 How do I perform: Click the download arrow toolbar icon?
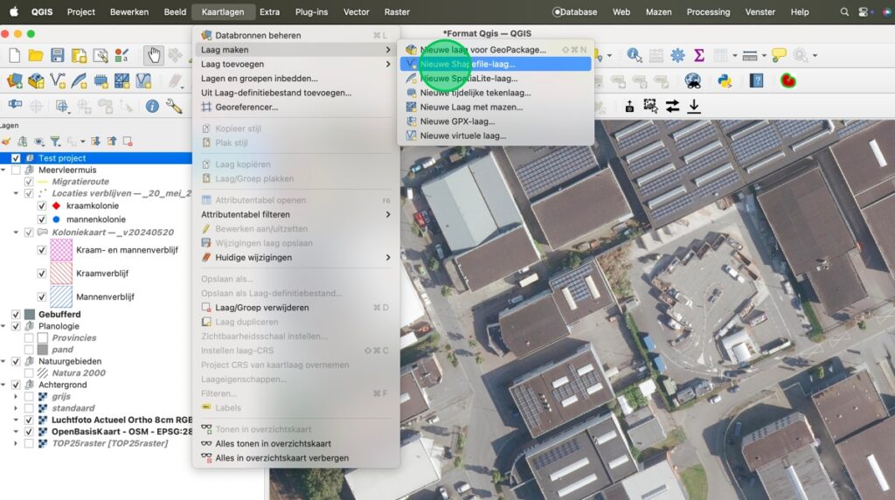pos(694,106)
